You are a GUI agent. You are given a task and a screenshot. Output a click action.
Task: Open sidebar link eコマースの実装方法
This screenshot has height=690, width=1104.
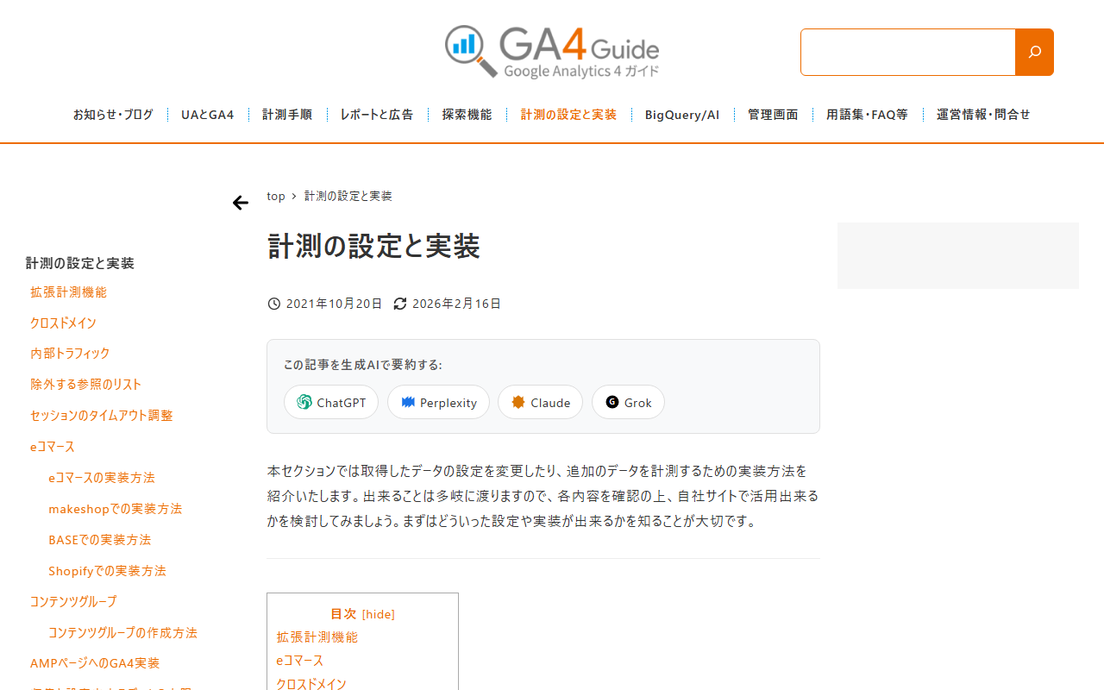(102, 478)
